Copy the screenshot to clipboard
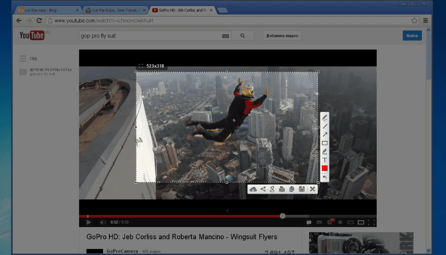446x255 pixels. pos(291,189)
